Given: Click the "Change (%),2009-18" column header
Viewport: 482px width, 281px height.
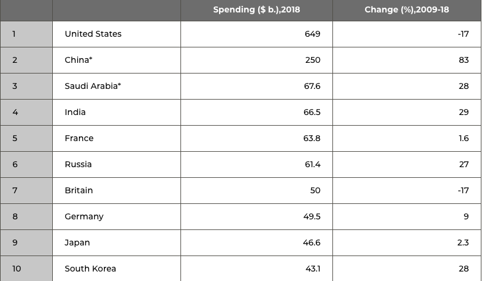Looking at the screenshot, I should click(x=407, y=10).
